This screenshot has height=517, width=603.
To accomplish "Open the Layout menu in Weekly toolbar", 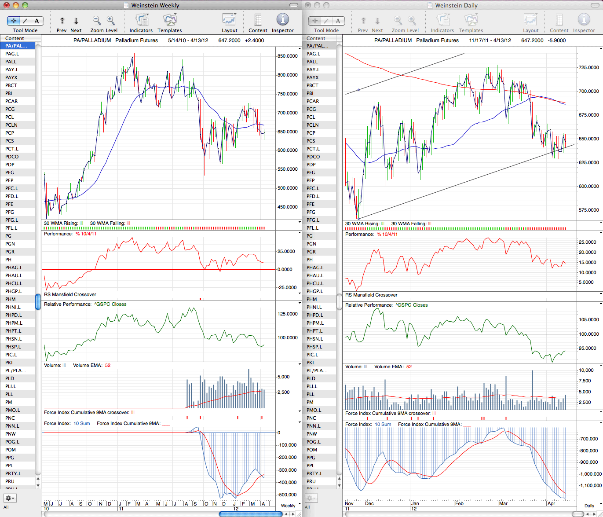I will pos(229,20).
